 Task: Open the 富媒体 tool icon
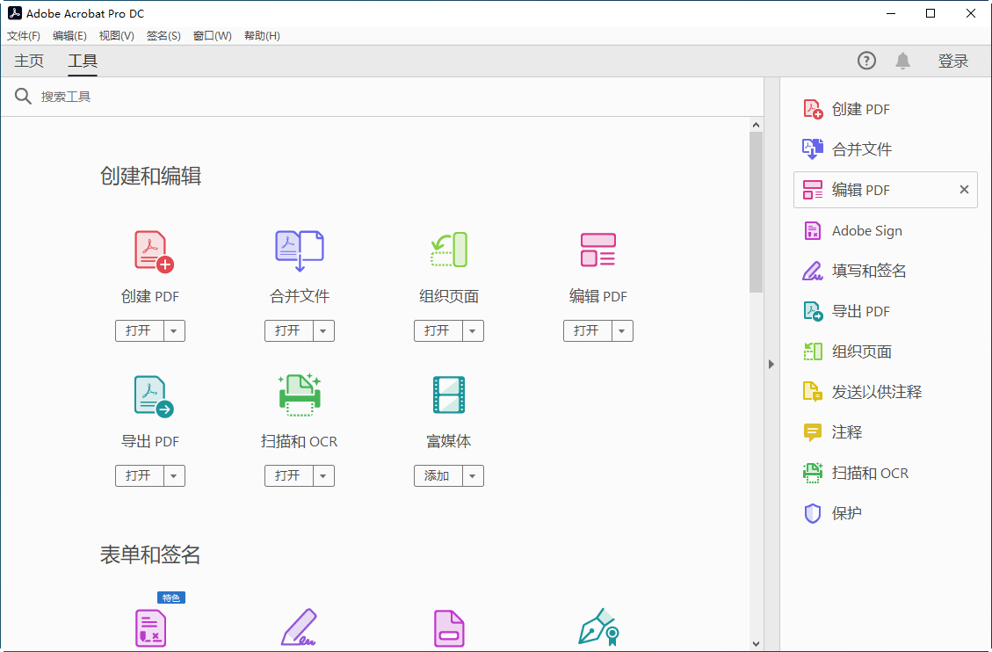point(448,394)
